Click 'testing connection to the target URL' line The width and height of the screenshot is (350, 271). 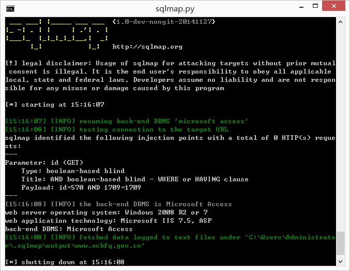pyautogui.click(x=117, y=130)
